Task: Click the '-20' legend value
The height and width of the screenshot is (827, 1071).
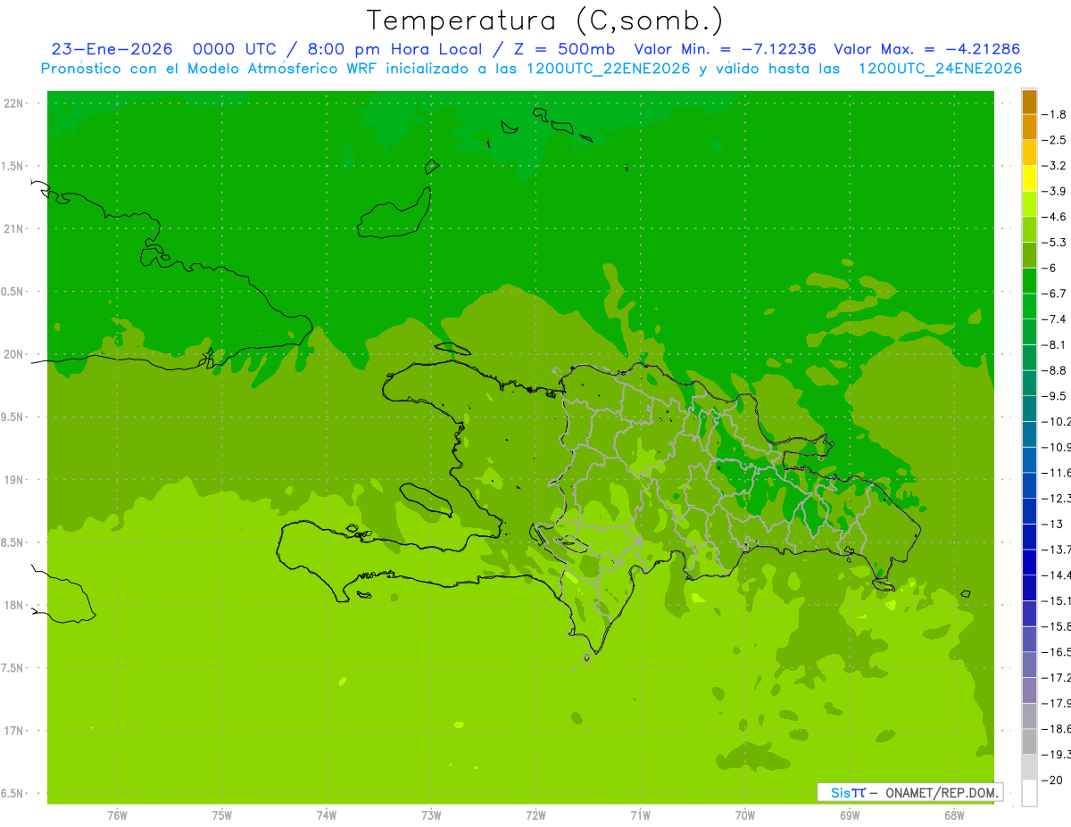Action: click(1053, 781)
